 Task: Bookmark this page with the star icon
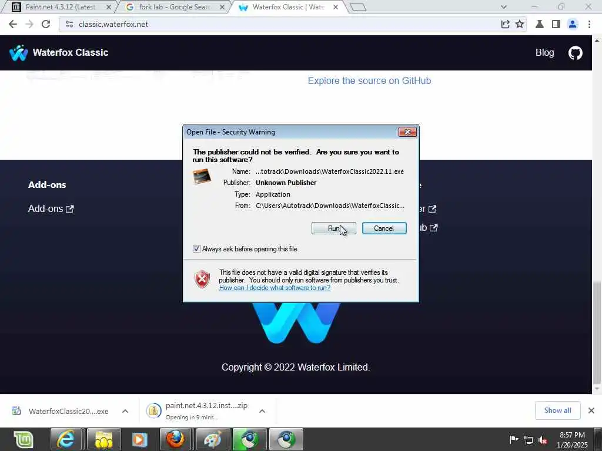[520, 24]
